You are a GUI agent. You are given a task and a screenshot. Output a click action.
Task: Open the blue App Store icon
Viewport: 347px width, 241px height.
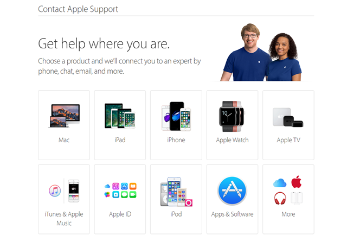(x=232, y=191)
